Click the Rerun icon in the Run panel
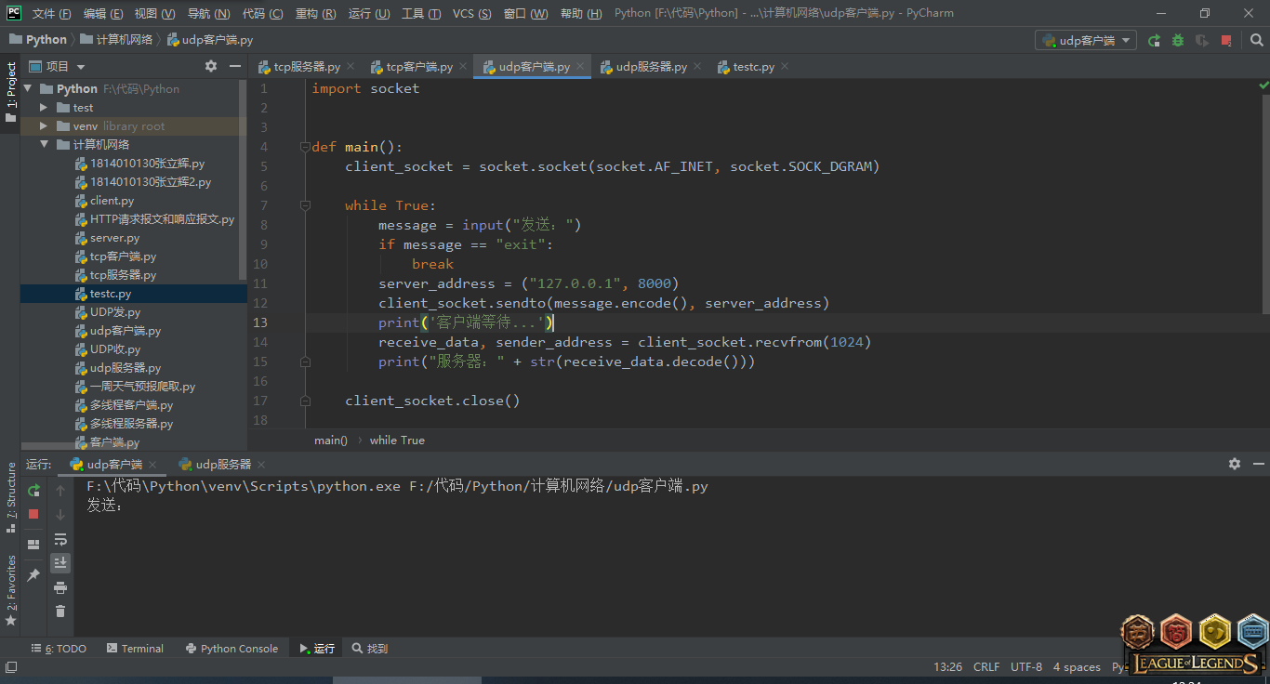 tap(33, 490)
